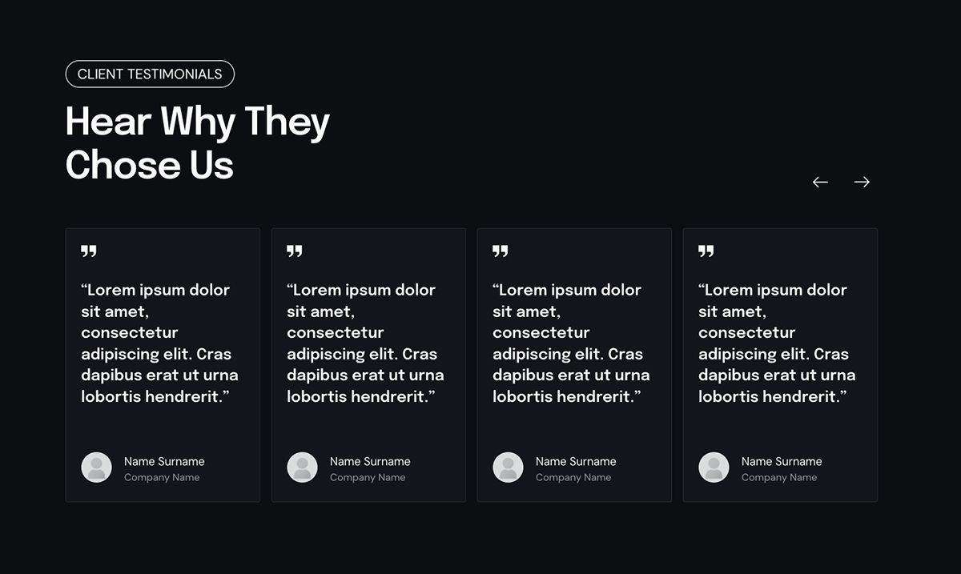Click the quote mark icon in fourth card
This screenshot has width=961, height=574.
point(706,251)
